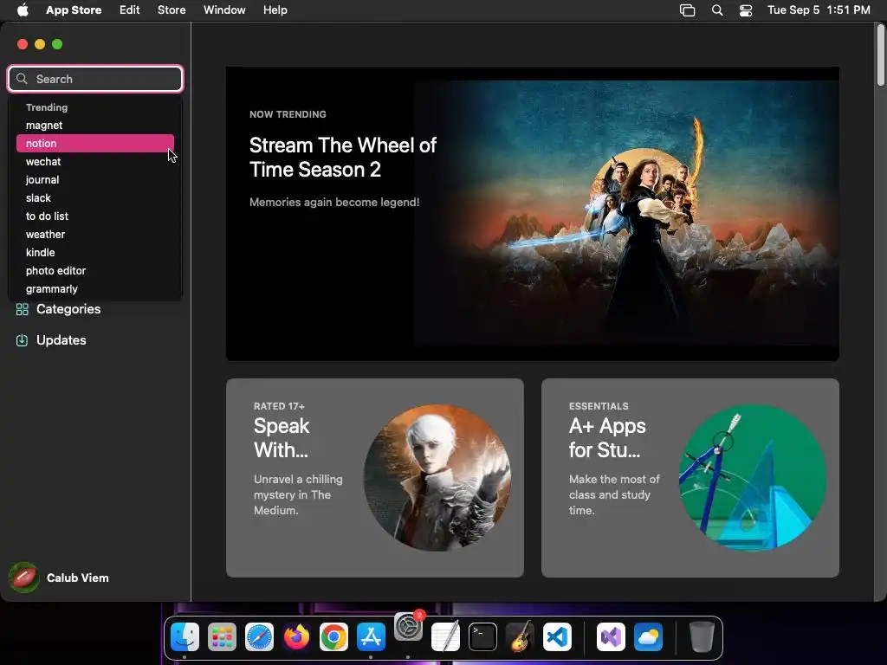The image size is (887, 665).
Task: Open Finder from the Dock
Action: pos(185,637)
